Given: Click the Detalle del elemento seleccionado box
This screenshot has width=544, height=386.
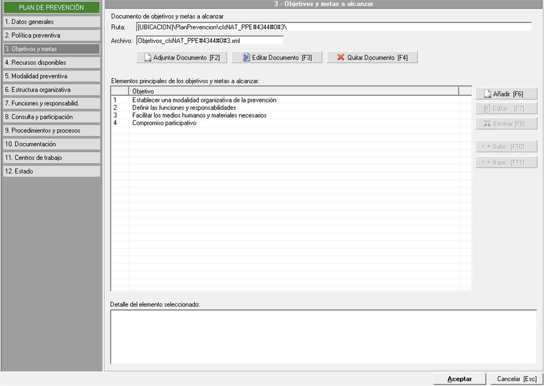Looking at the screenshot, I should pyautogui.click(x=324, y=337).
